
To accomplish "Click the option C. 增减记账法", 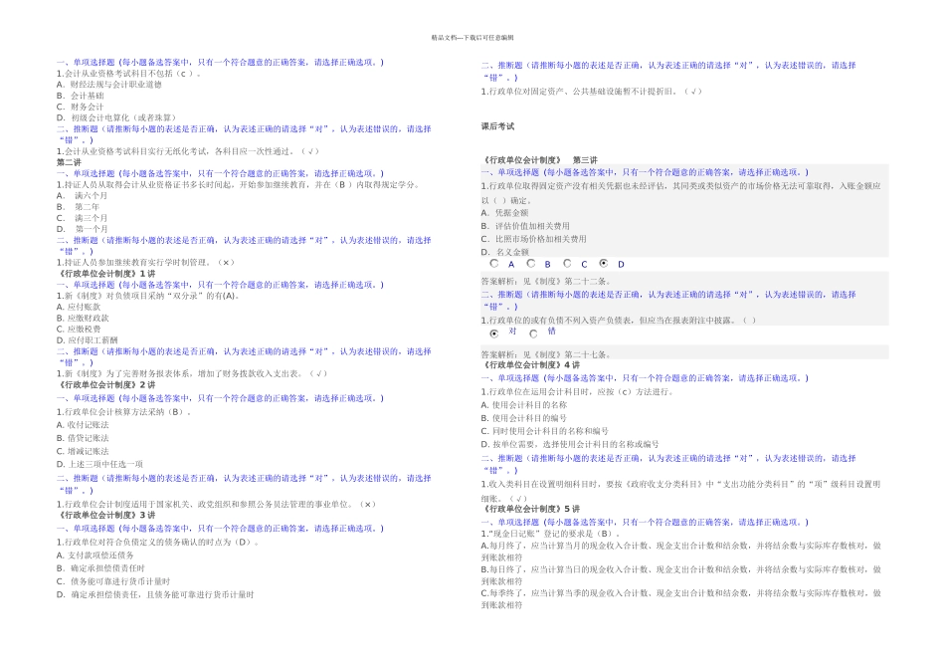I will (x=83, y=451).
